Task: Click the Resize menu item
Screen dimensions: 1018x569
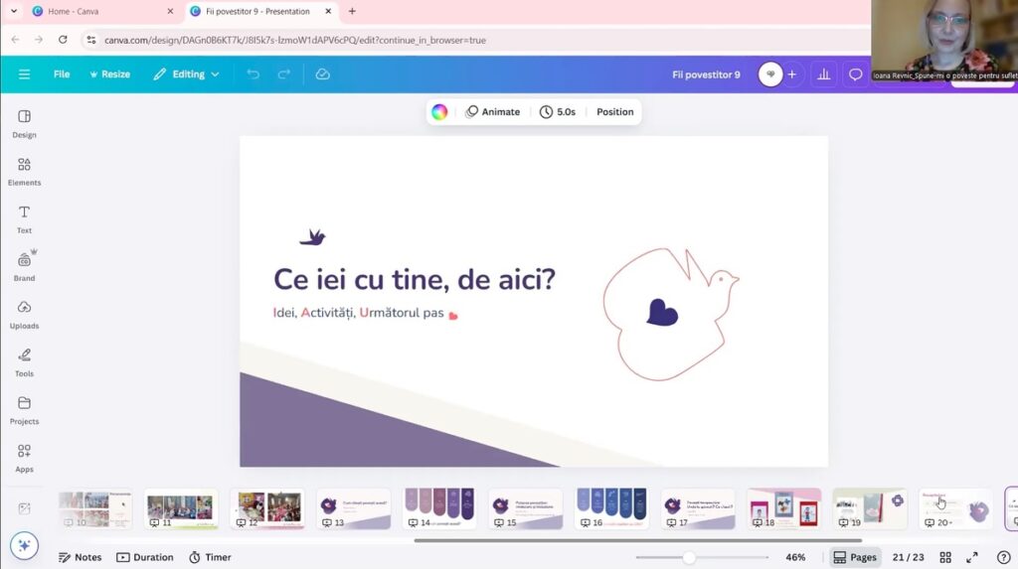Action: pos(109,73)
